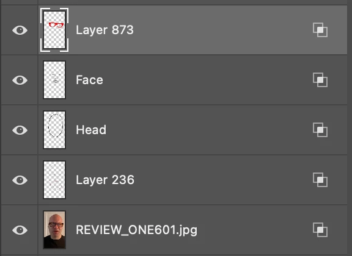This screenshot has width=352, height=256.
Task: Select the REVIEW_ONE601.jpg layer name
Action: click(x=136, y=230)
